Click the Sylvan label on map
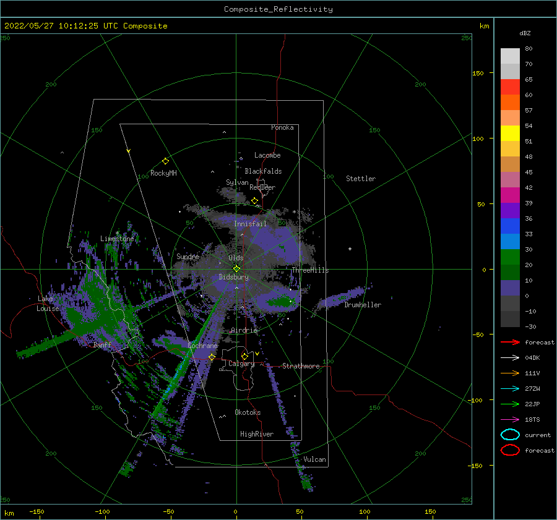The image size is (557, 520). point(237,182)
